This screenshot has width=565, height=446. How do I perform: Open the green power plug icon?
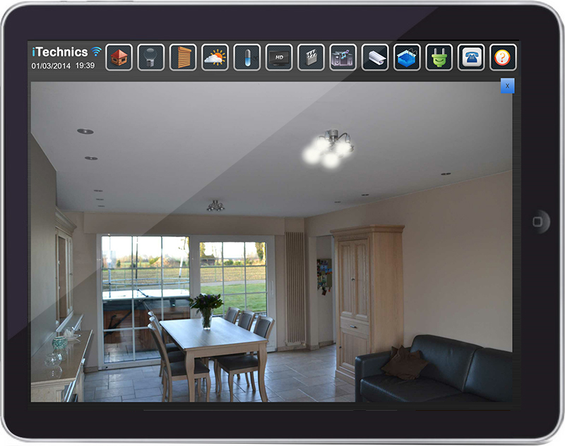pyautogui.click(x=439, y=57)
